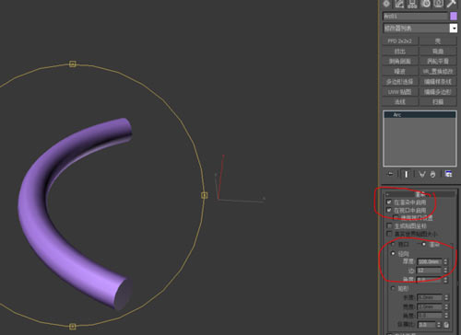
Task: Click the rectangular 角度 angle spinner
Action: click(x=446, y=316)
